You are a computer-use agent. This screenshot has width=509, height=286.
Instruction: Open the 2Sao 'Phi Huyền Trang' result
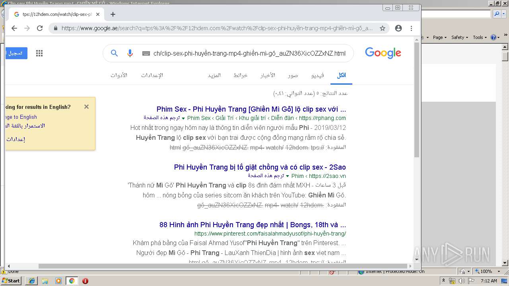[x=260, y=167]
